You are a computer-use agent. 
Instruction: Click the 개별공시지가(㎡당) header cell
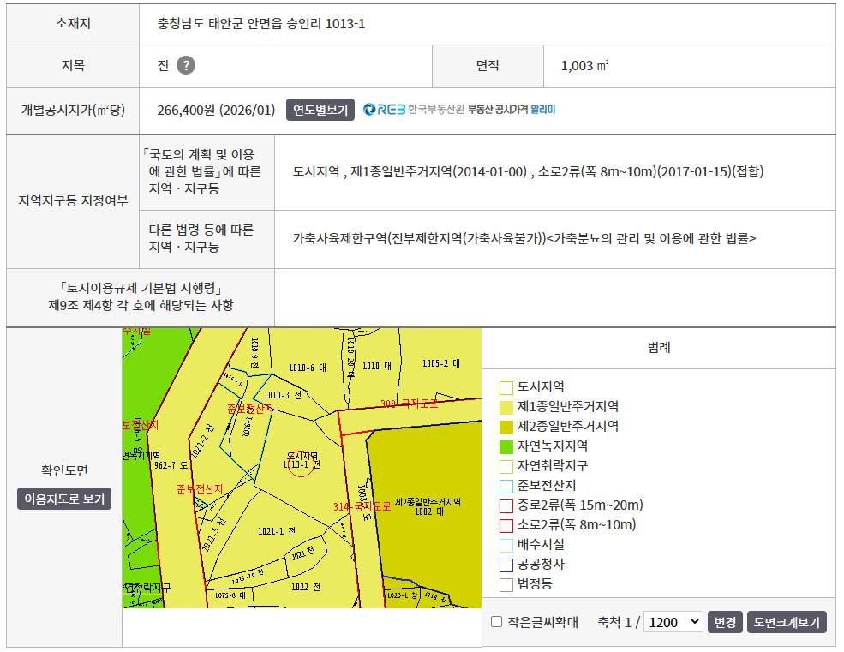tap(73, 111)
